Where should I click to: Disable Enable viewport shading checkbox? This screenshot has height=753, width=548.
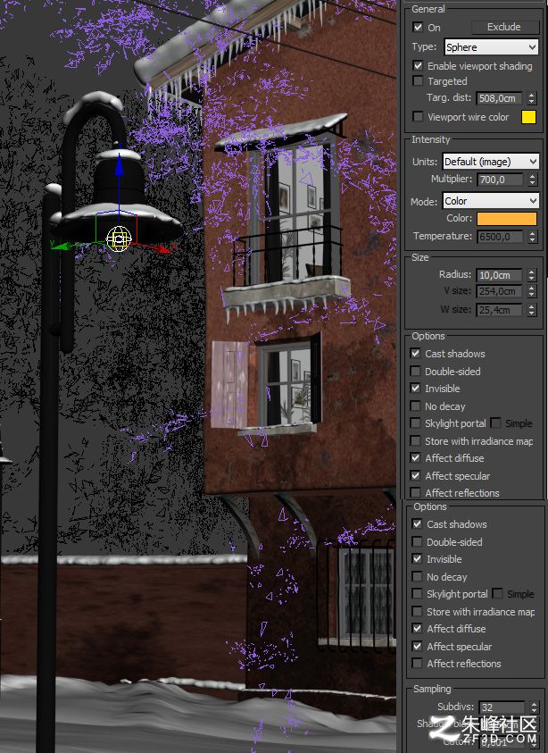point(418,65)
